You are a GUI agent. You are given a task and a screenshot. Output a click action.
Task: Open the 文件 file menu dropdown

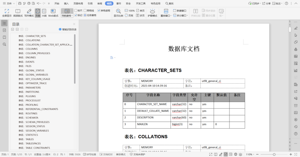(9, 3)
